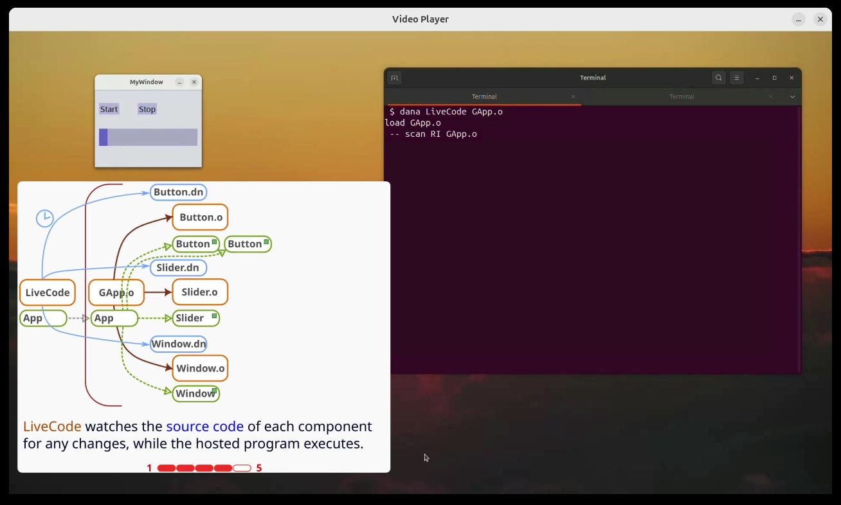Click the Slider.o box in the diagram

tap(199, 292)
